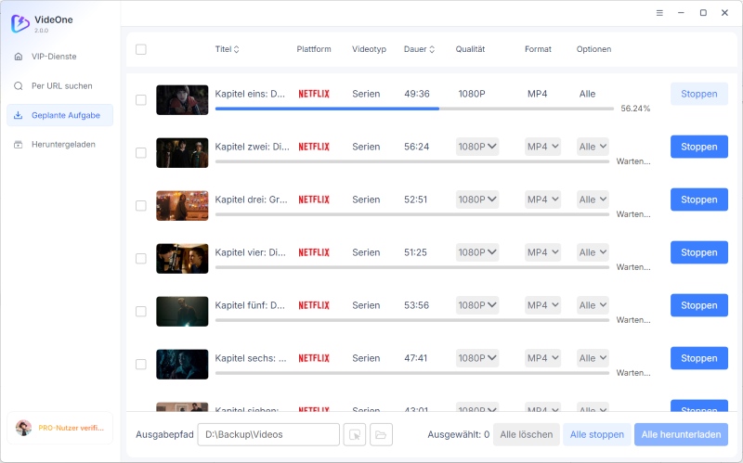Click the sort arrows next to Titel

coord(237,49)
